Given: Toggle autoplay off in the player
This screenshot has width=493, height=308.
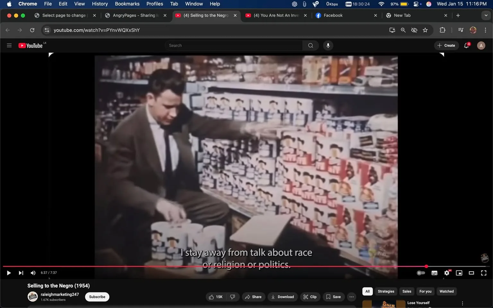Looking at the screenshot, I should (421, 273).
